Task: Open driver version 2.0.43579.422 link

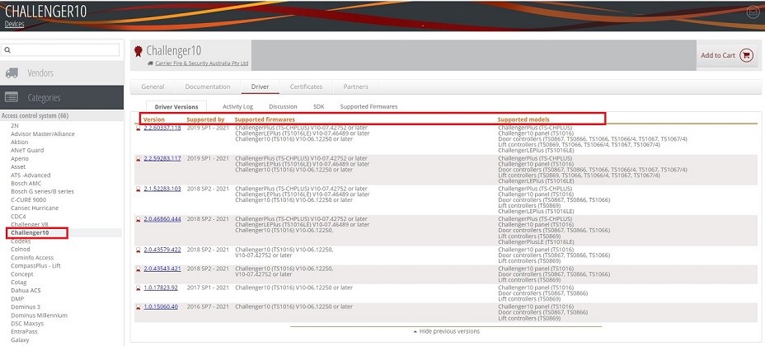Action: pyautogui.click(x=162, y=250)
